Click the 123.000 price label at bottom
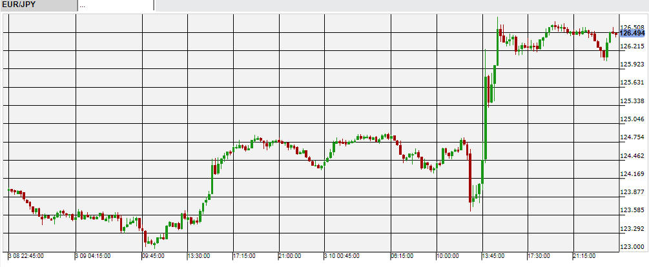This screenshot has height=267, width=649. [632, 247]
